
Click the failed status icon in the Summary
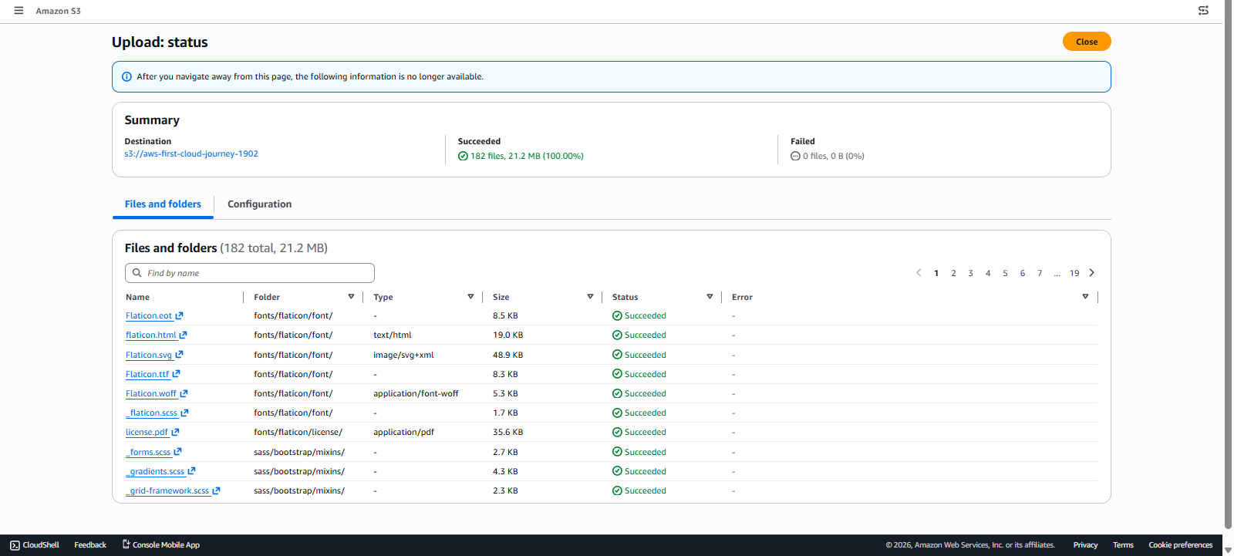click(x=795, y=156)
